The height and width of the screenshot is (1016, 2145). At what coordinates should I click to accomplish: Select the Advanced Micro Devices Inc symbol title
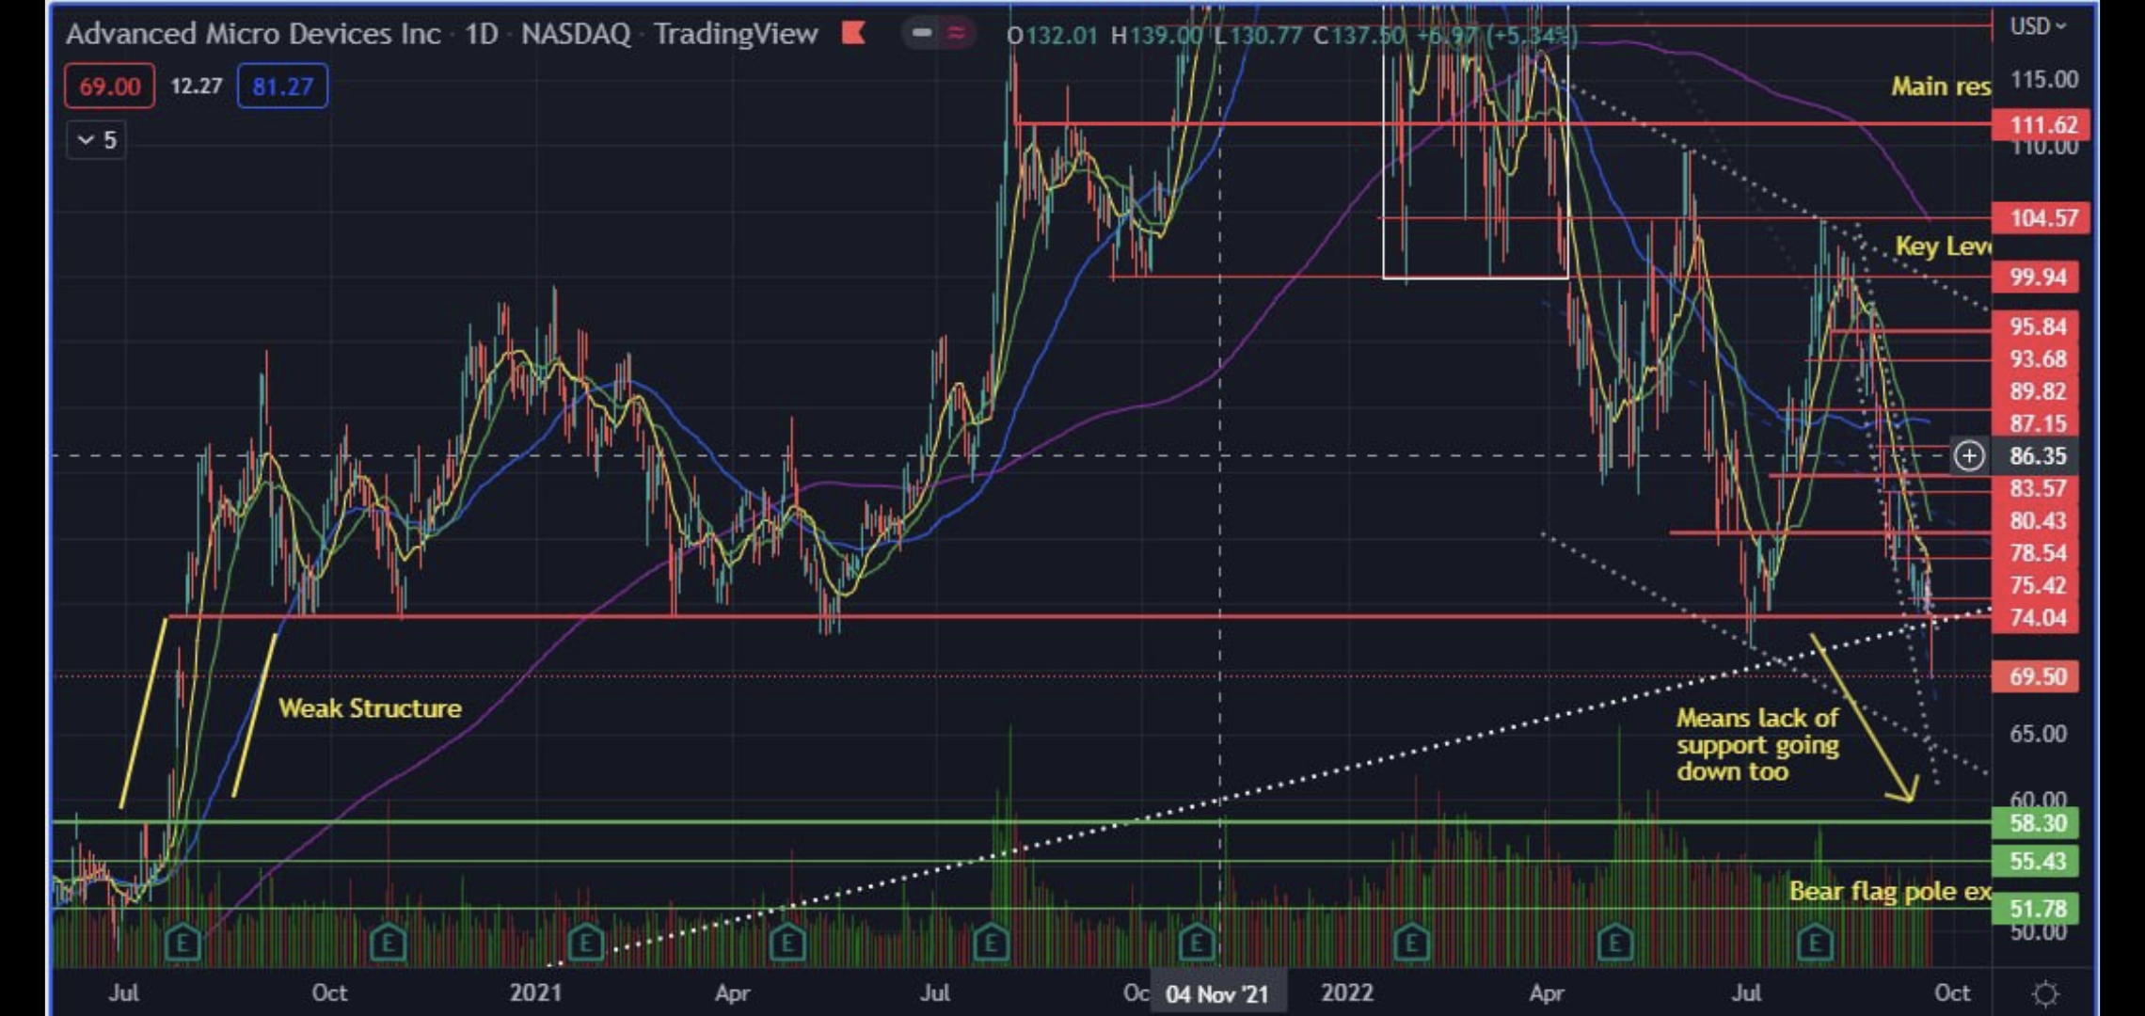pyautogui.click(x=253, y=34)
